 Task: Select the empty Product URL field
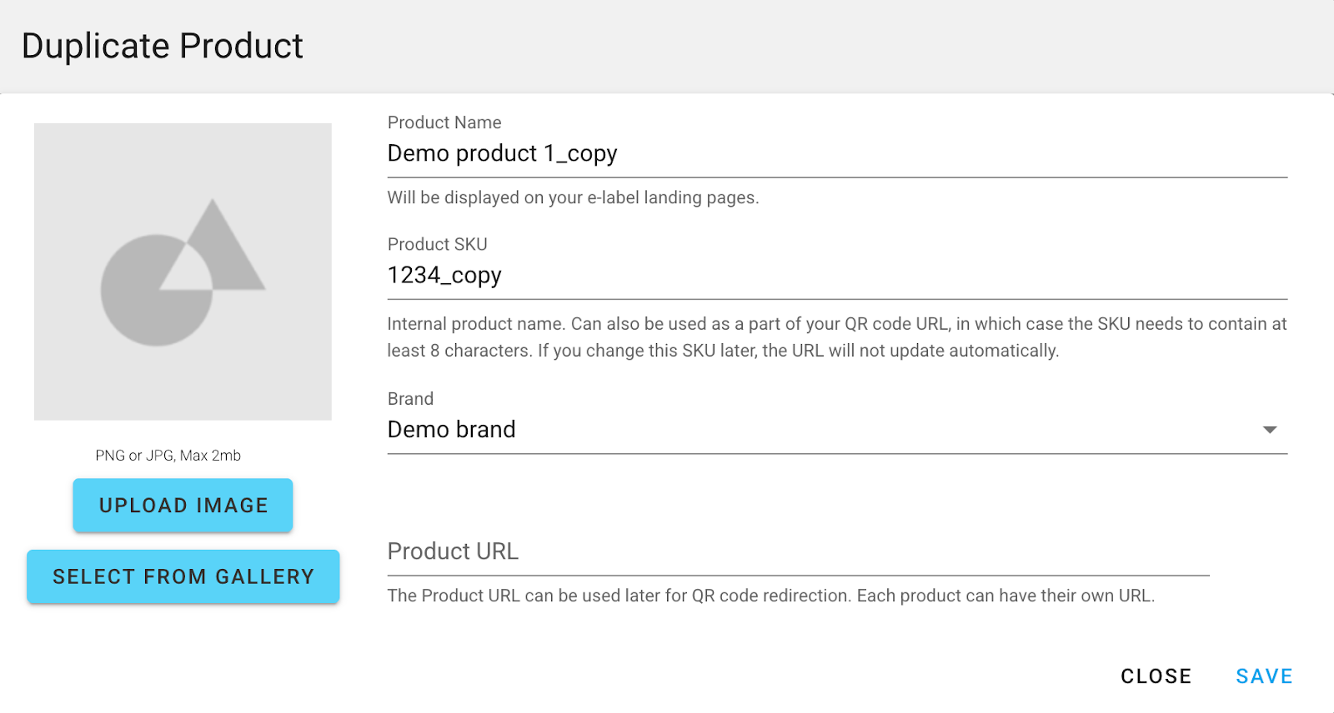[797, 551]
